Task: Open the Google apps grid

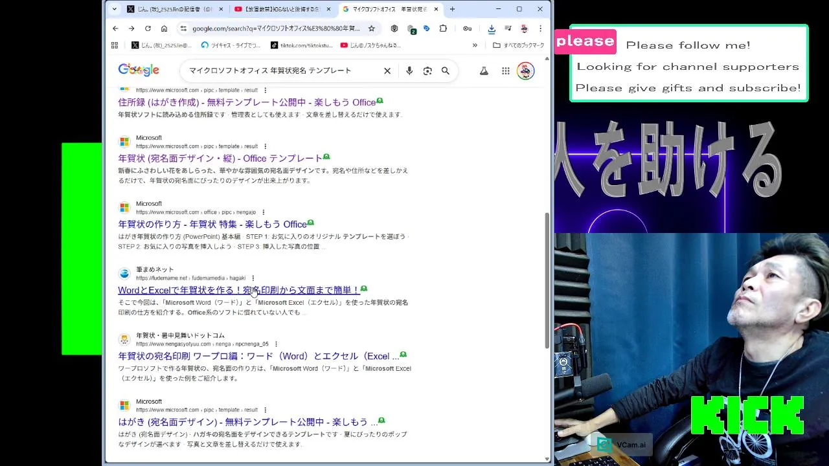Action: tap(506, 71)
